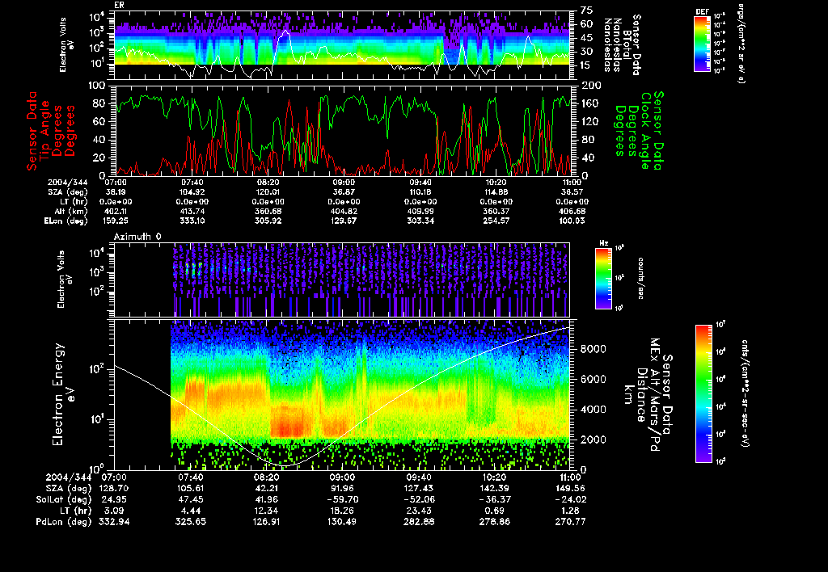828x572 pixels.
Task: Select SolLat value 47.45
Action: 190,500
